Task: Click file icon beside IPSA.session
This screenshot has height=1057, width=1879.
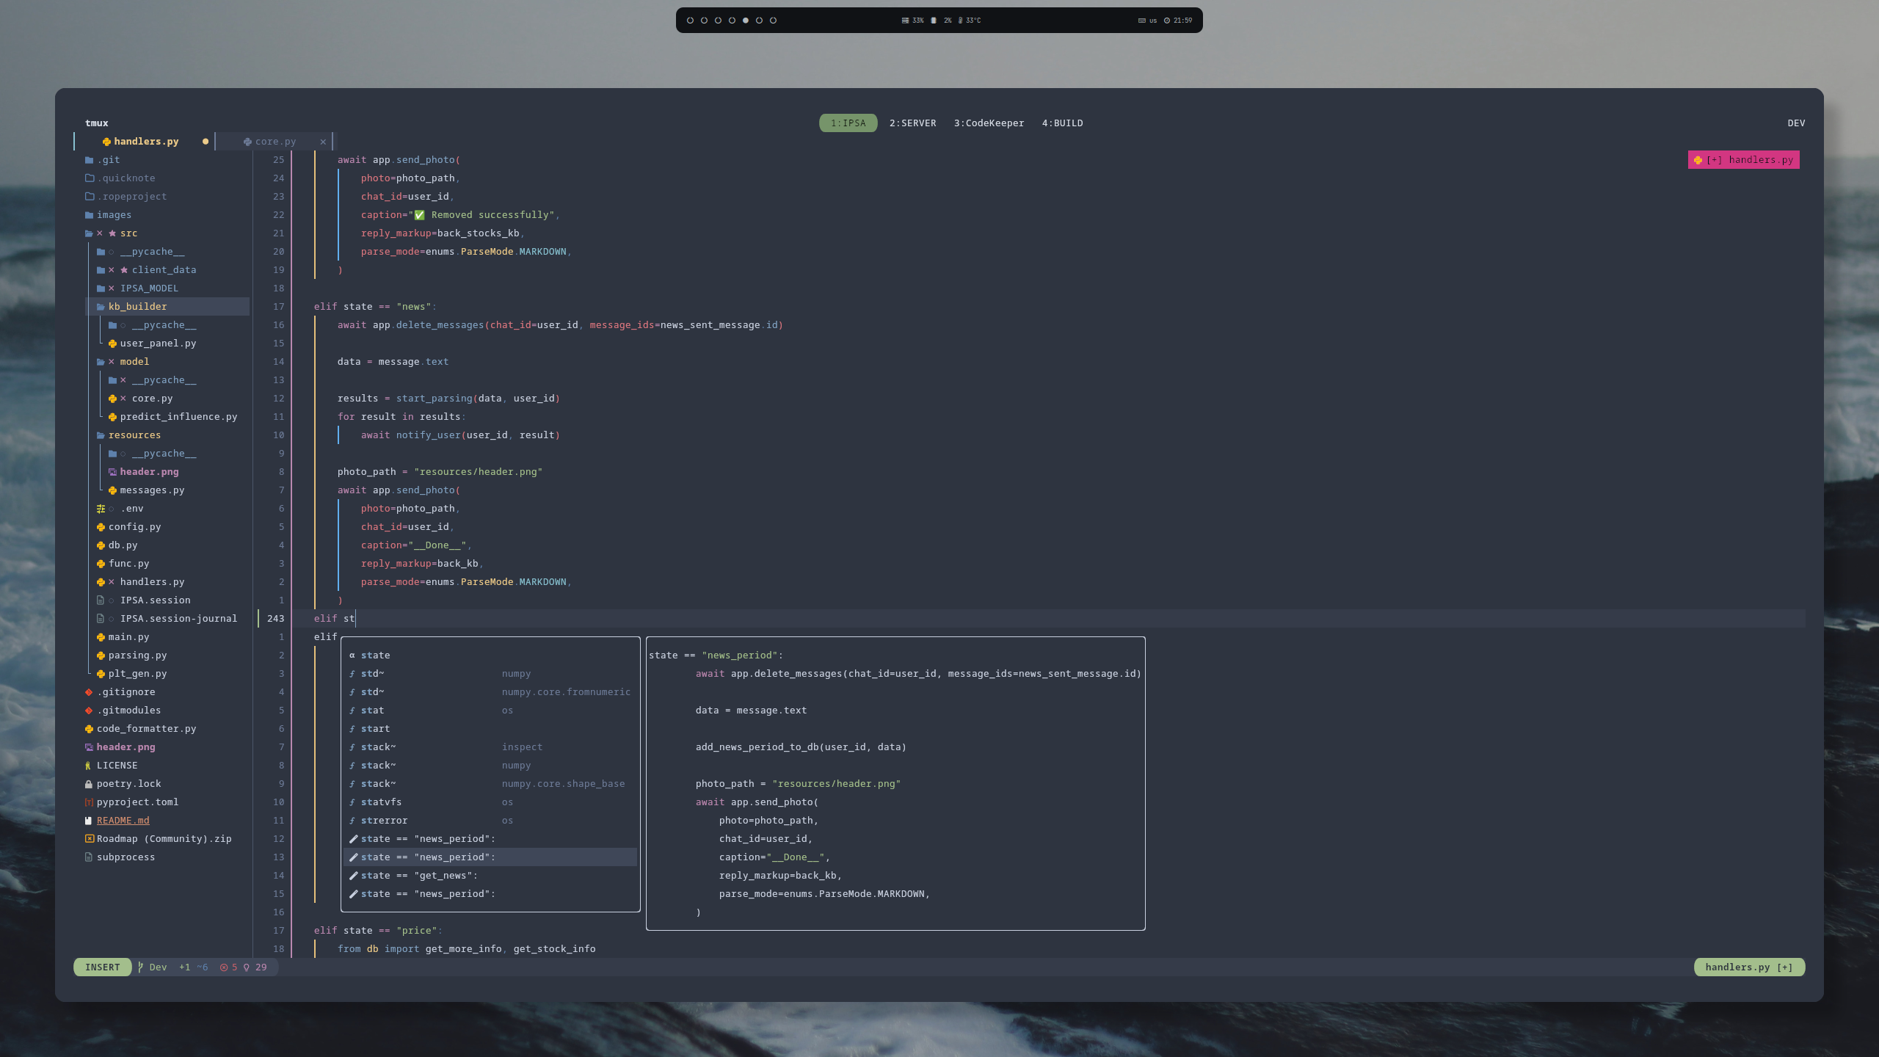Action: coord(101,600)
